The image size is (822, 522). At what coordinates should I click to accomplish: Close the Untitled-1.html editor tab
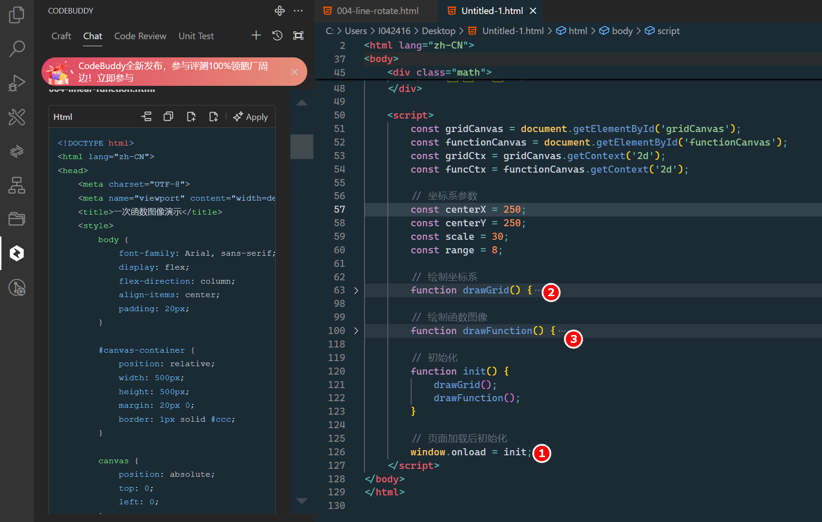[x=533, y=11]
